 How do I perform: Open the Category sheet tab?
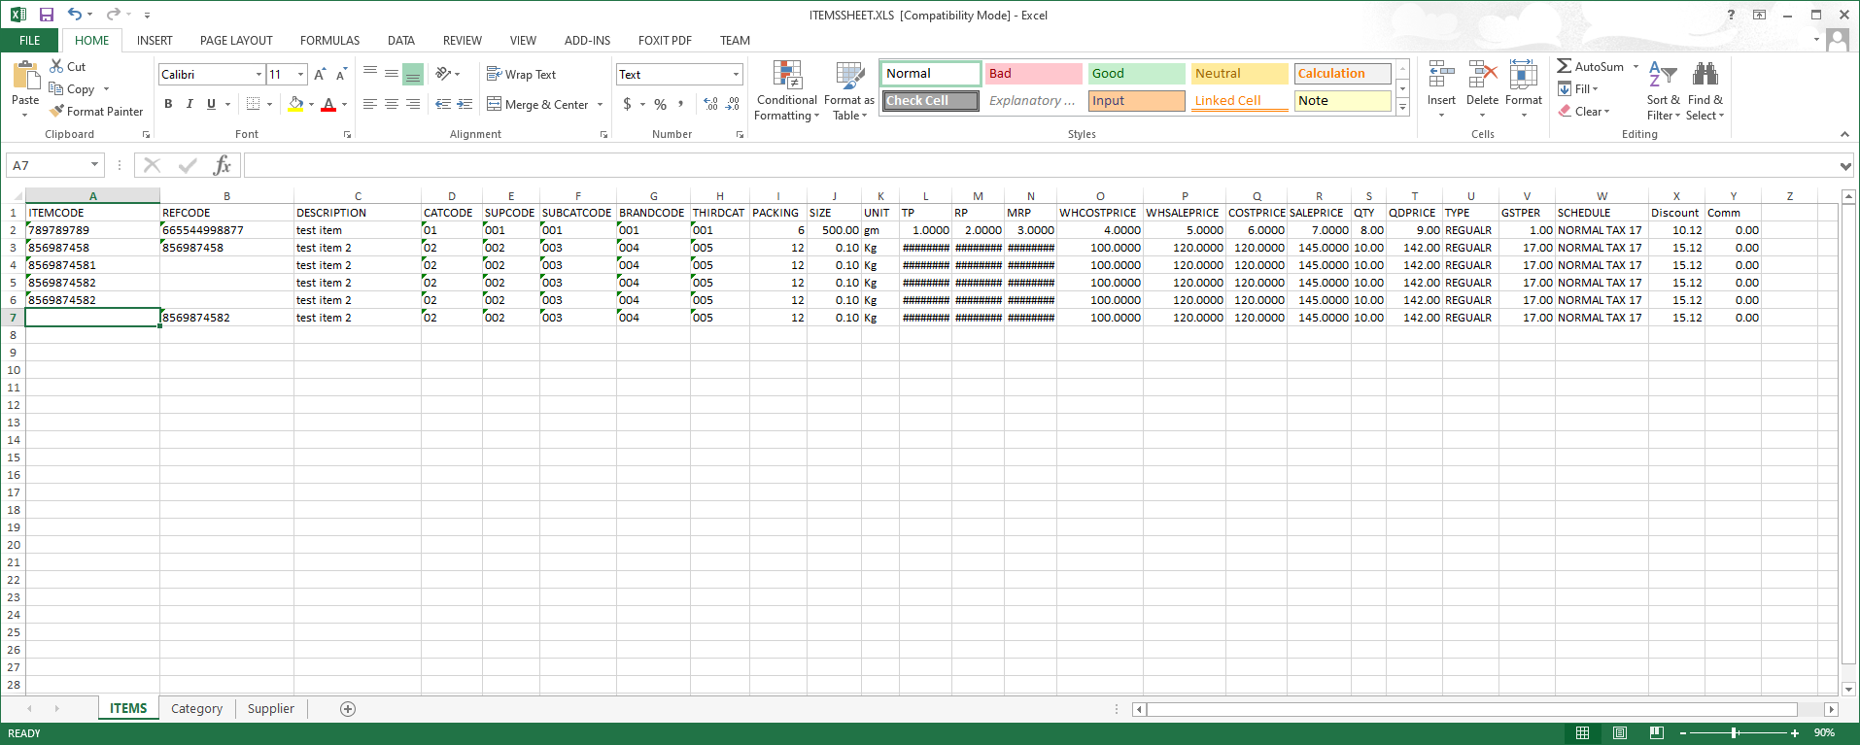(x=196, y=708)
